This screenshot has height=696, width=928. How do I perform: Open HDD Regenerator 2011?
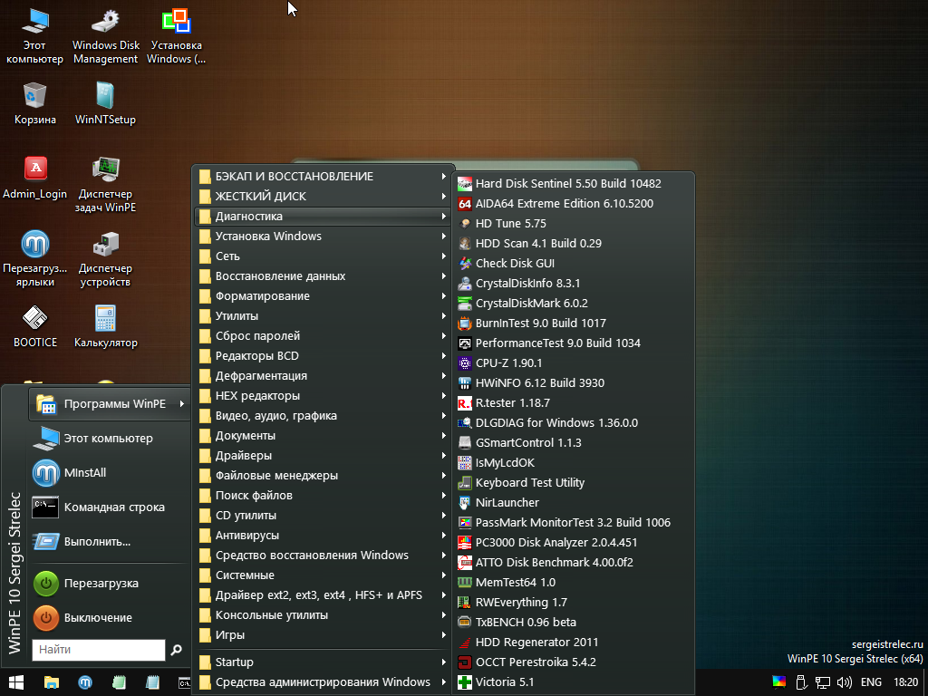pyautogui.click(x=573, y=643)
